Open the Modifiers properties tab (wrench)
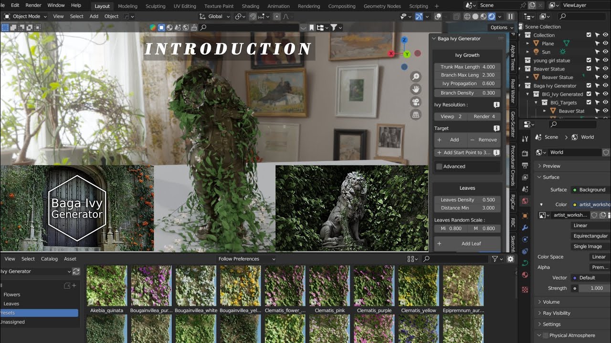 [525, 228]
